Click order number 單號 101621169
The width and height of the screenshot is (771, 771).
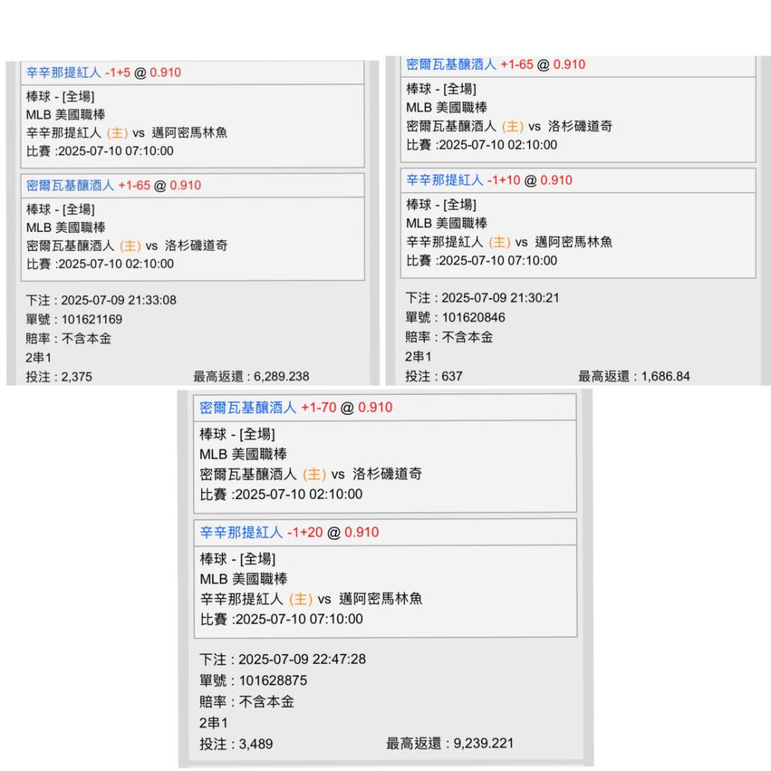tap(74, 320)
